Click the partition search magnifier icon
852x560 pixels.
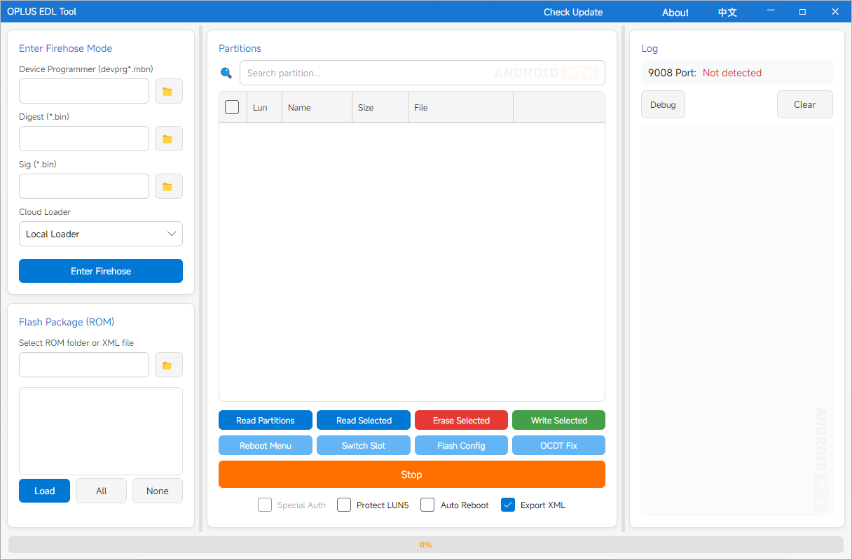click(x=226, y=73)
